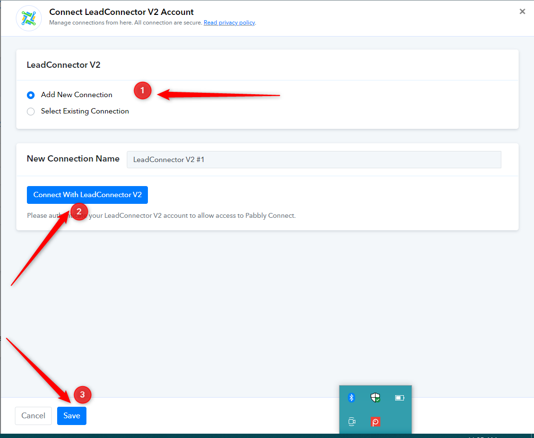This screenshot has width=534, height=438.
Task: Click the Pabbly Connect logo icon
Action: (x=29, y=18)
